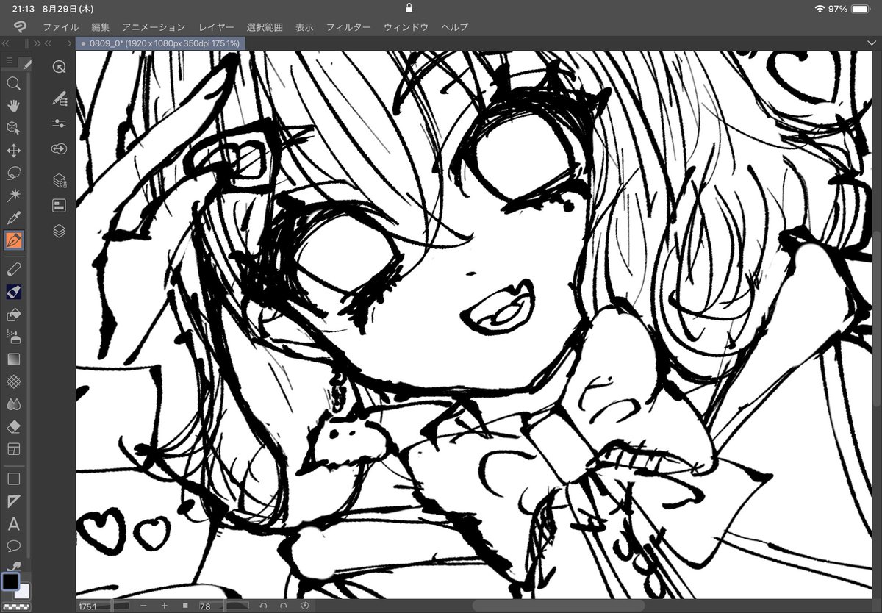Select the Operation object cube tool
Viewport: 882px width, 613px height.
click(13, 129)
